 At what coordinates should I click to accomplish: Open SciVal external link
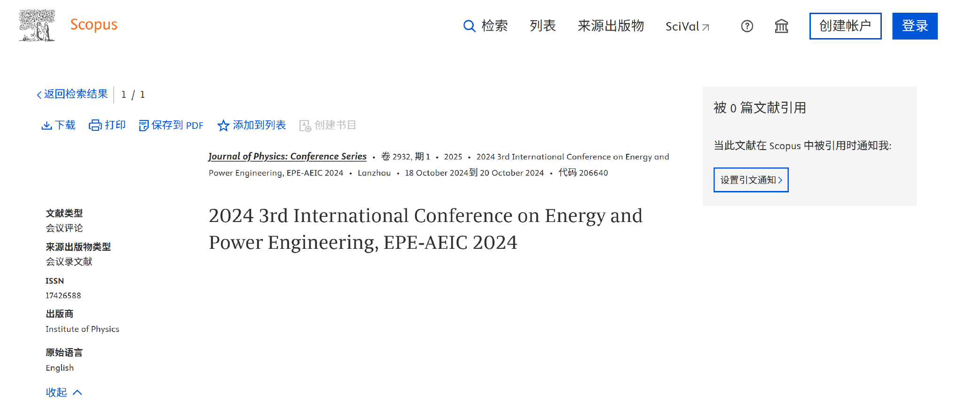pyautogui.click(x=687, y=26)
